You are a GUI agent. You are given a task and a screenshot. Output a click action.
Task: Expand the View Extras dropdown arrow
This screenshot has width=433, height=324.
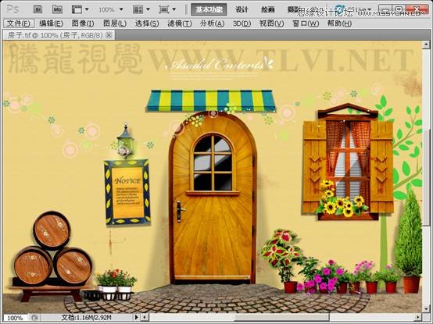coord(87,9)
